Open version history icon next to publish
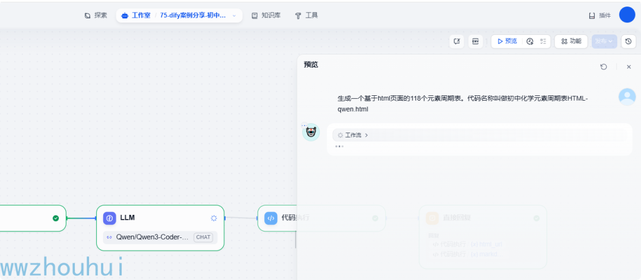The width and height of the screenshot is (641, 280). [x=629, y=41]
